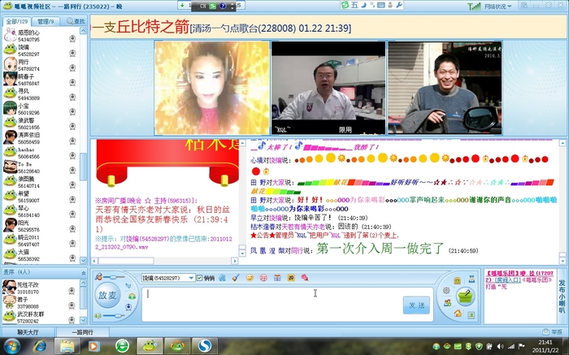
Task: Click the 呱呱乐团 room entrance link
Action: click(x=506, y=279)
